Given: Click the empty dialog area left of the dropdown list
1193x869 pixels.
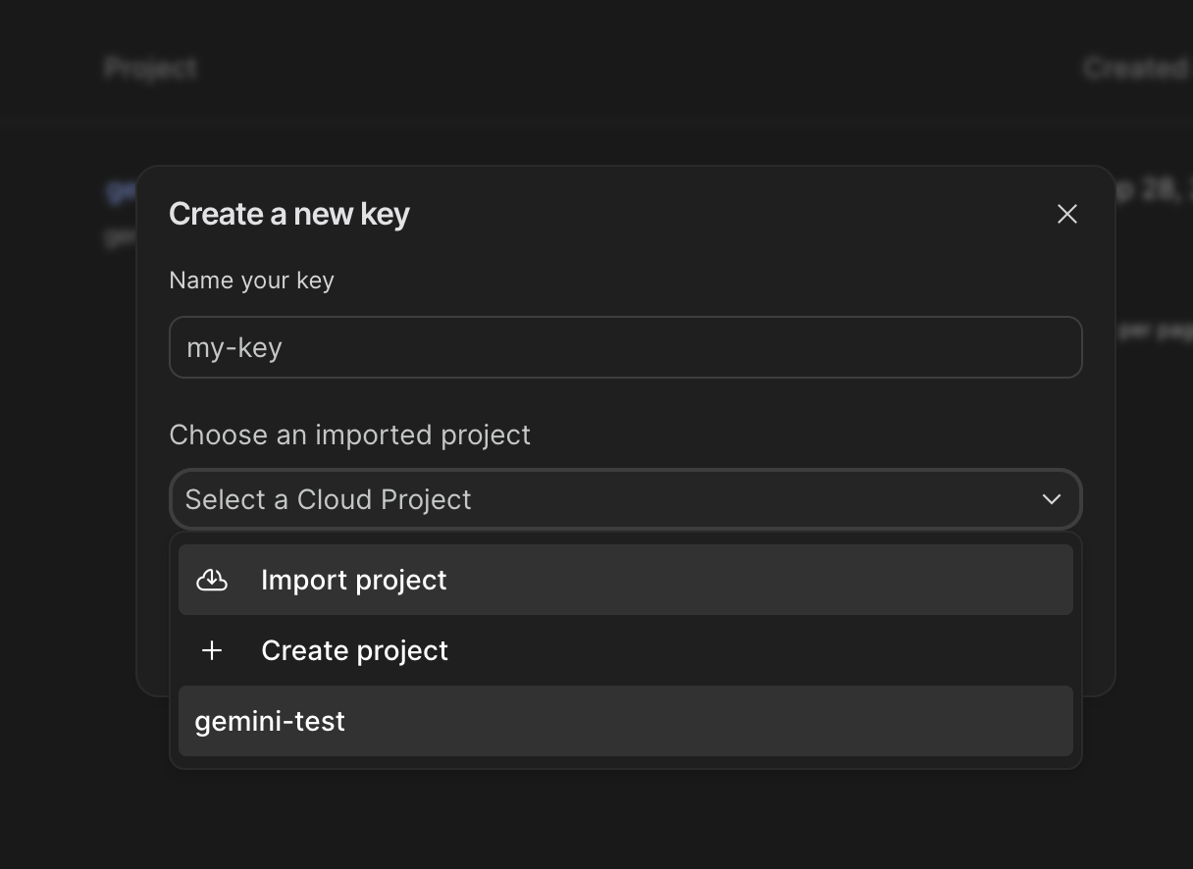Looking at the screenshot, I should [153, 608].
